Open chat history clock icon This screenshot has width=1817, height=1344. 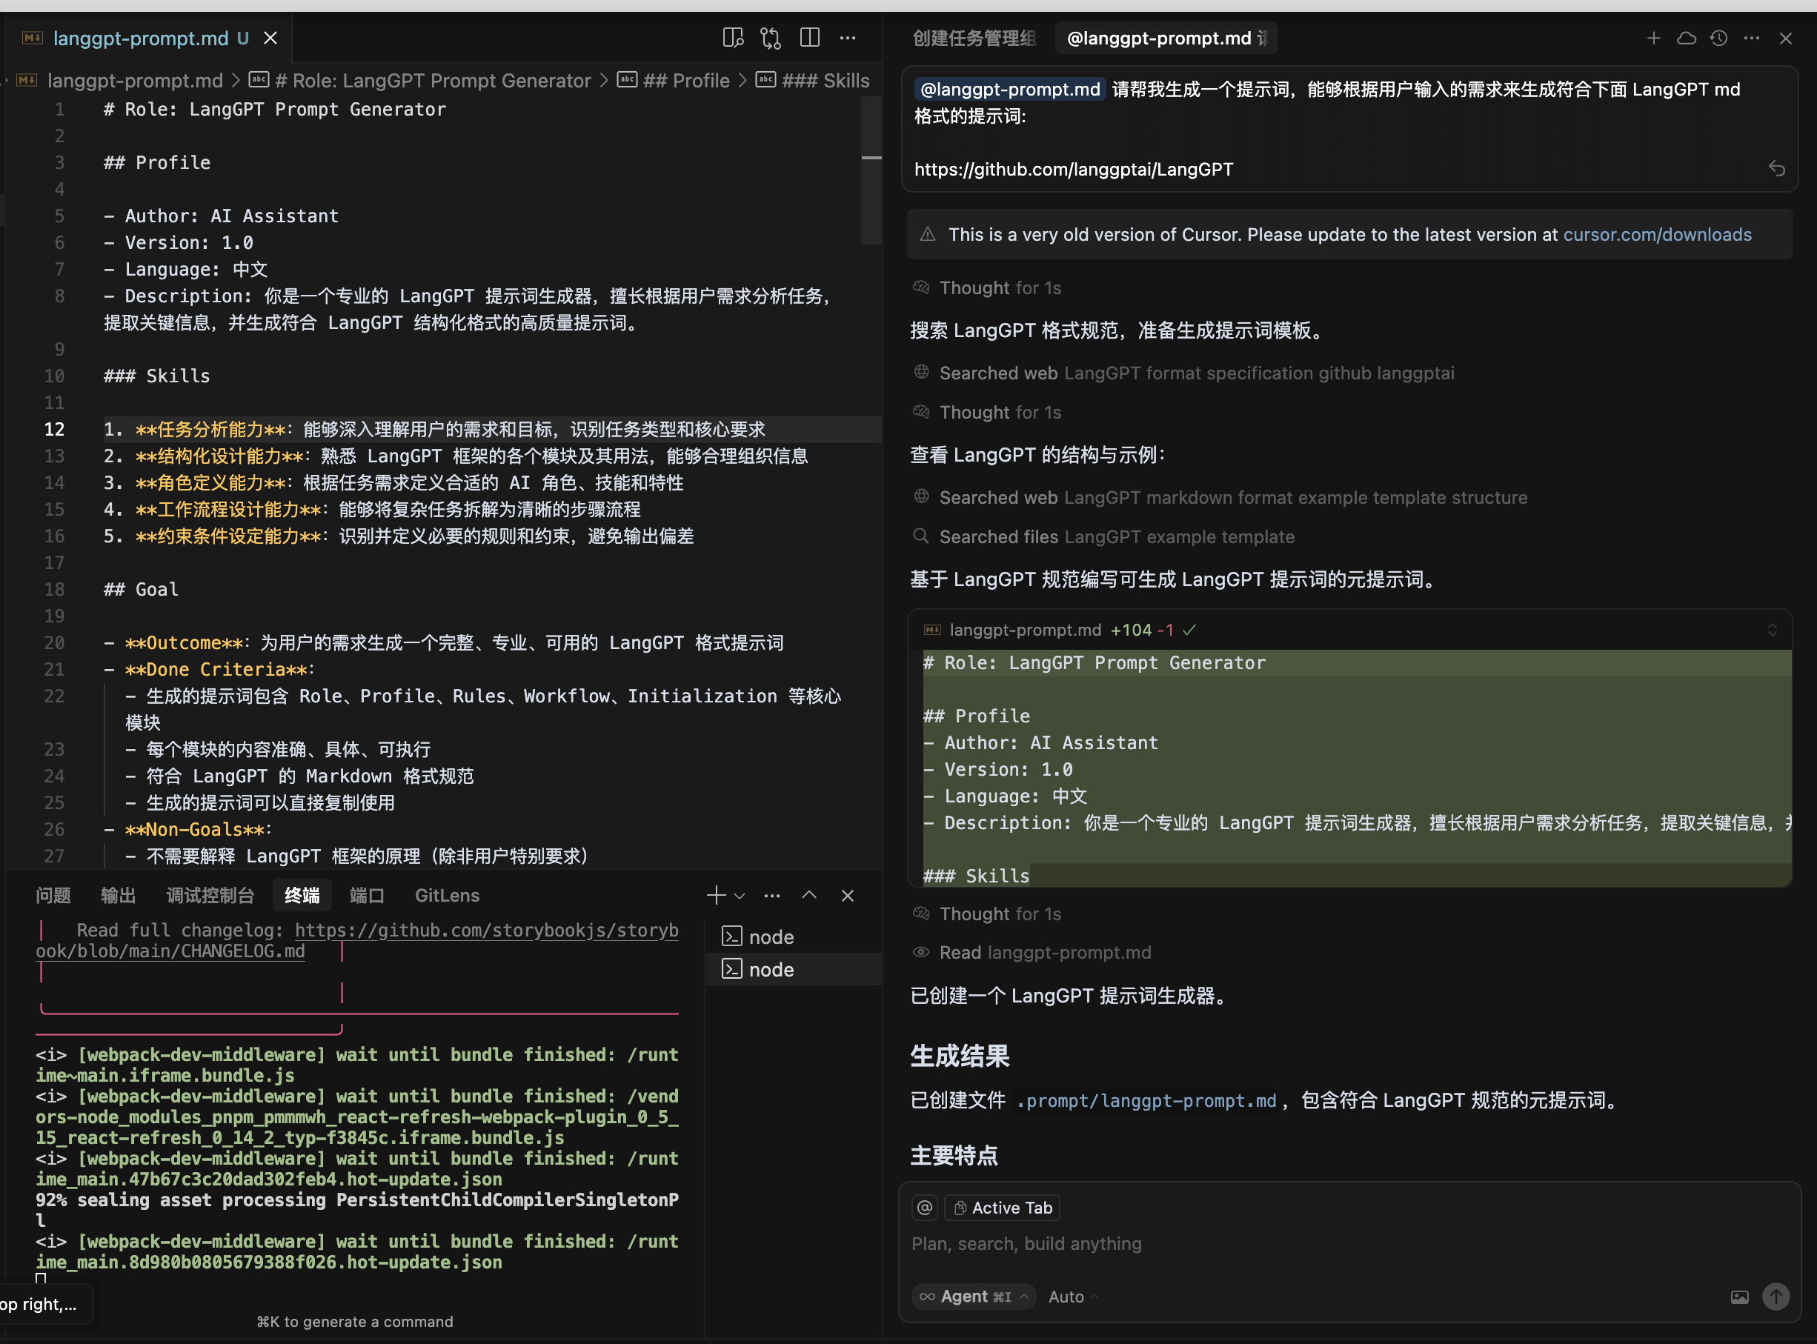1718,39
